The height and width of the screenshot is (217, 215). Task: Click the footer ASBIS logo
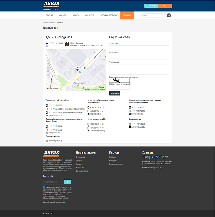point(52,154)
